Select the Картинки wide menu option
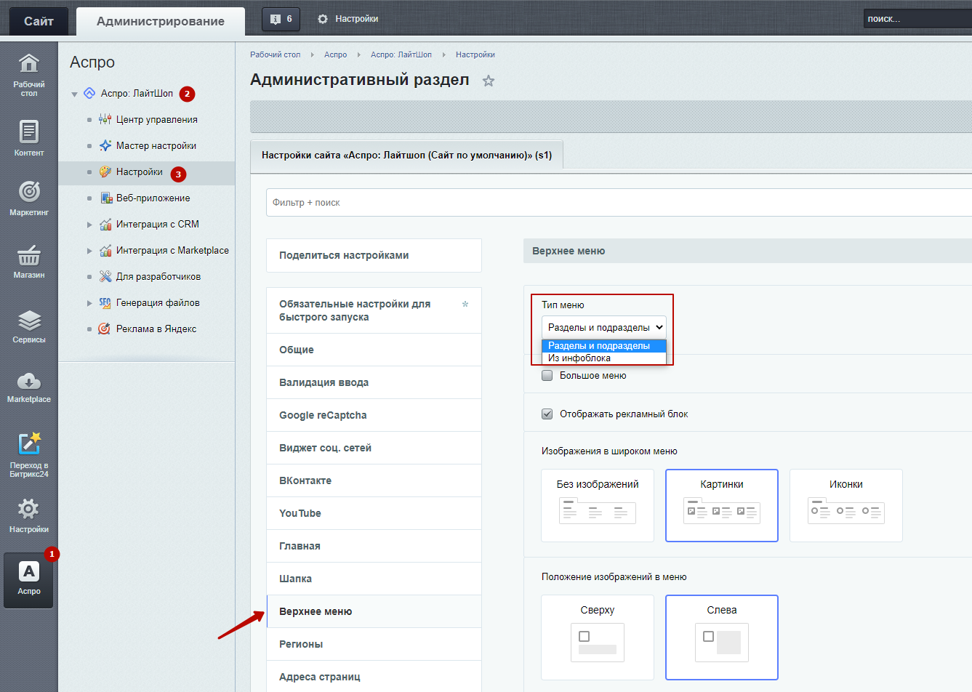This screenshot has width=972, height=692. pyautogui.click(x=722, y=505)
